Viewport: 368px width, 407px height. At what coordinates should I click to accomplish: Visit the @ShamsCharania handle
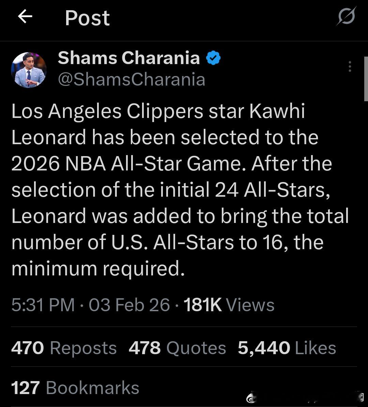(132, 80)
